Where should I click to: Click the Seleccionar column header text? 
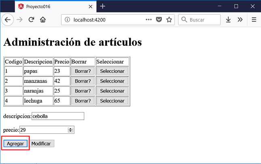point(110,62)
